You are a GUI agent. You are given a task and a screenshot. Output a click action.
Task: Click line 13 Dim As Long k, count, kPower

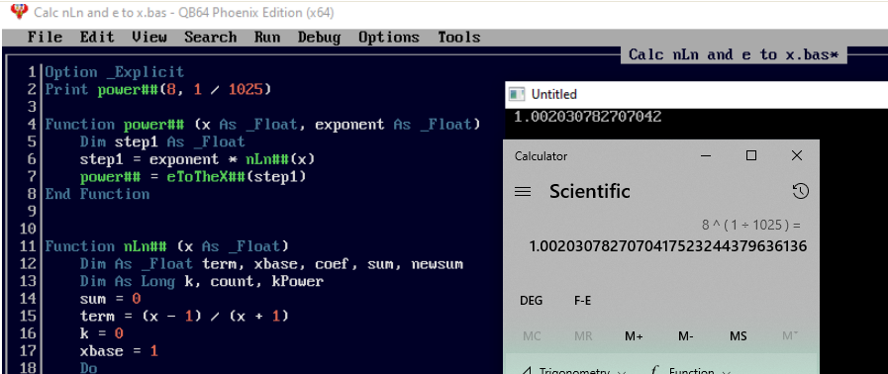pos(202,281)
